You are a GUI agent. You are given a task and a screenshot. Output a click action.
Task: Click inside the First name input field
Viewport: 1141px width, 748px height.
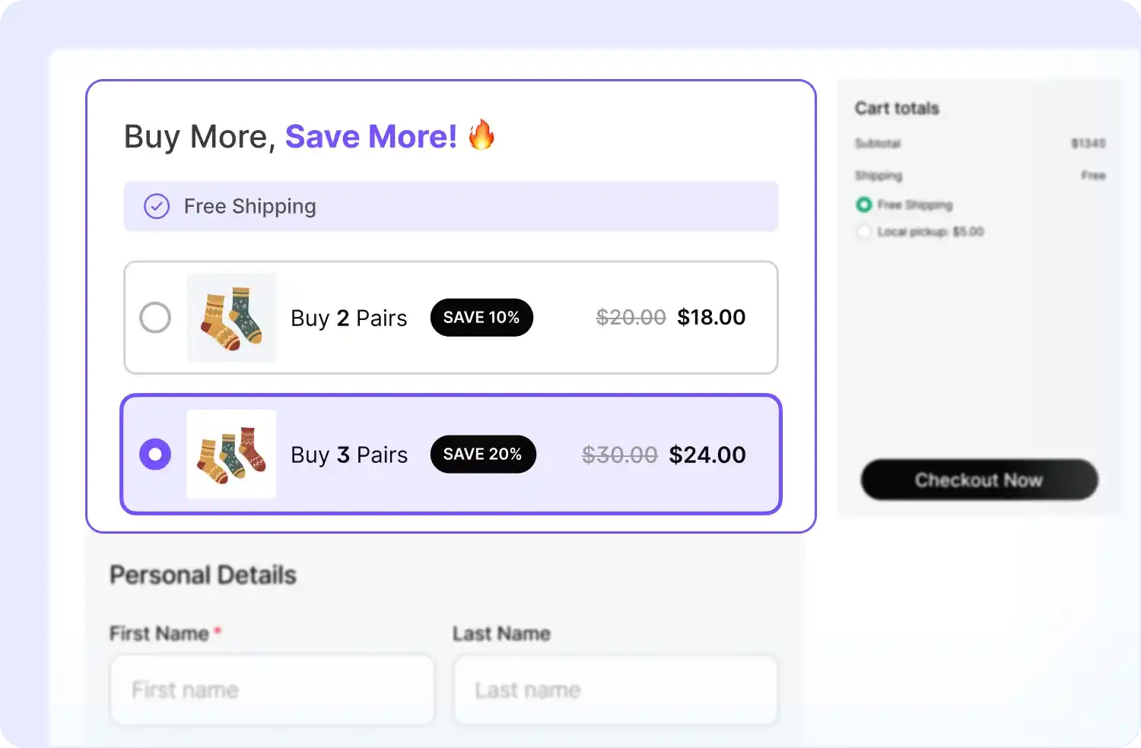click(272, 689)
